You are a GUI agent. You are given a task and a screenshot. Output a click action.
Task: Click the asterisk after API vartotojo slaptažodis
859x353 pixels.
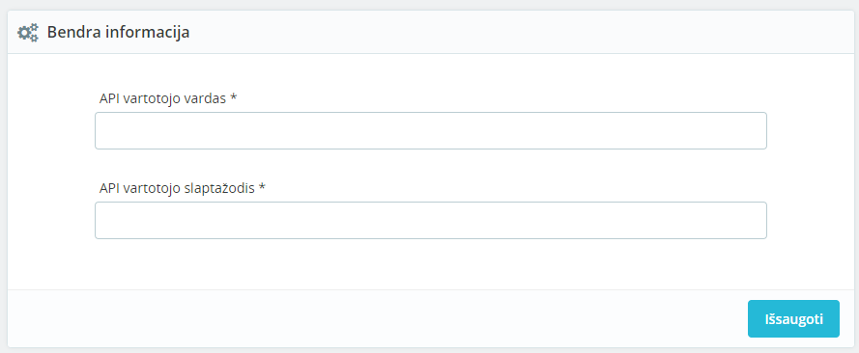(x=262, y=187)
